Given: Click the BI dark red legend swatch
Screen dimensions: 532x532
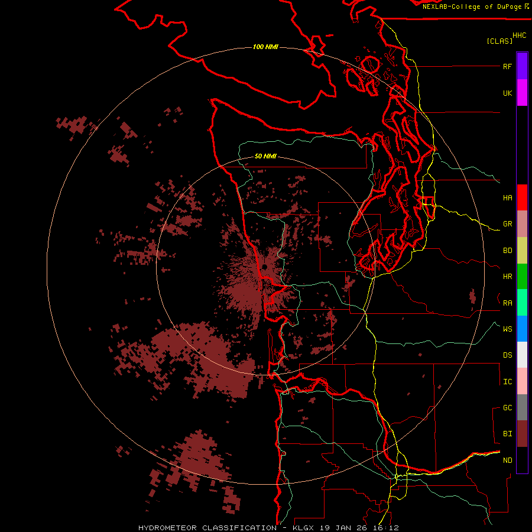Looking at the screenshot, I should 522,434.
